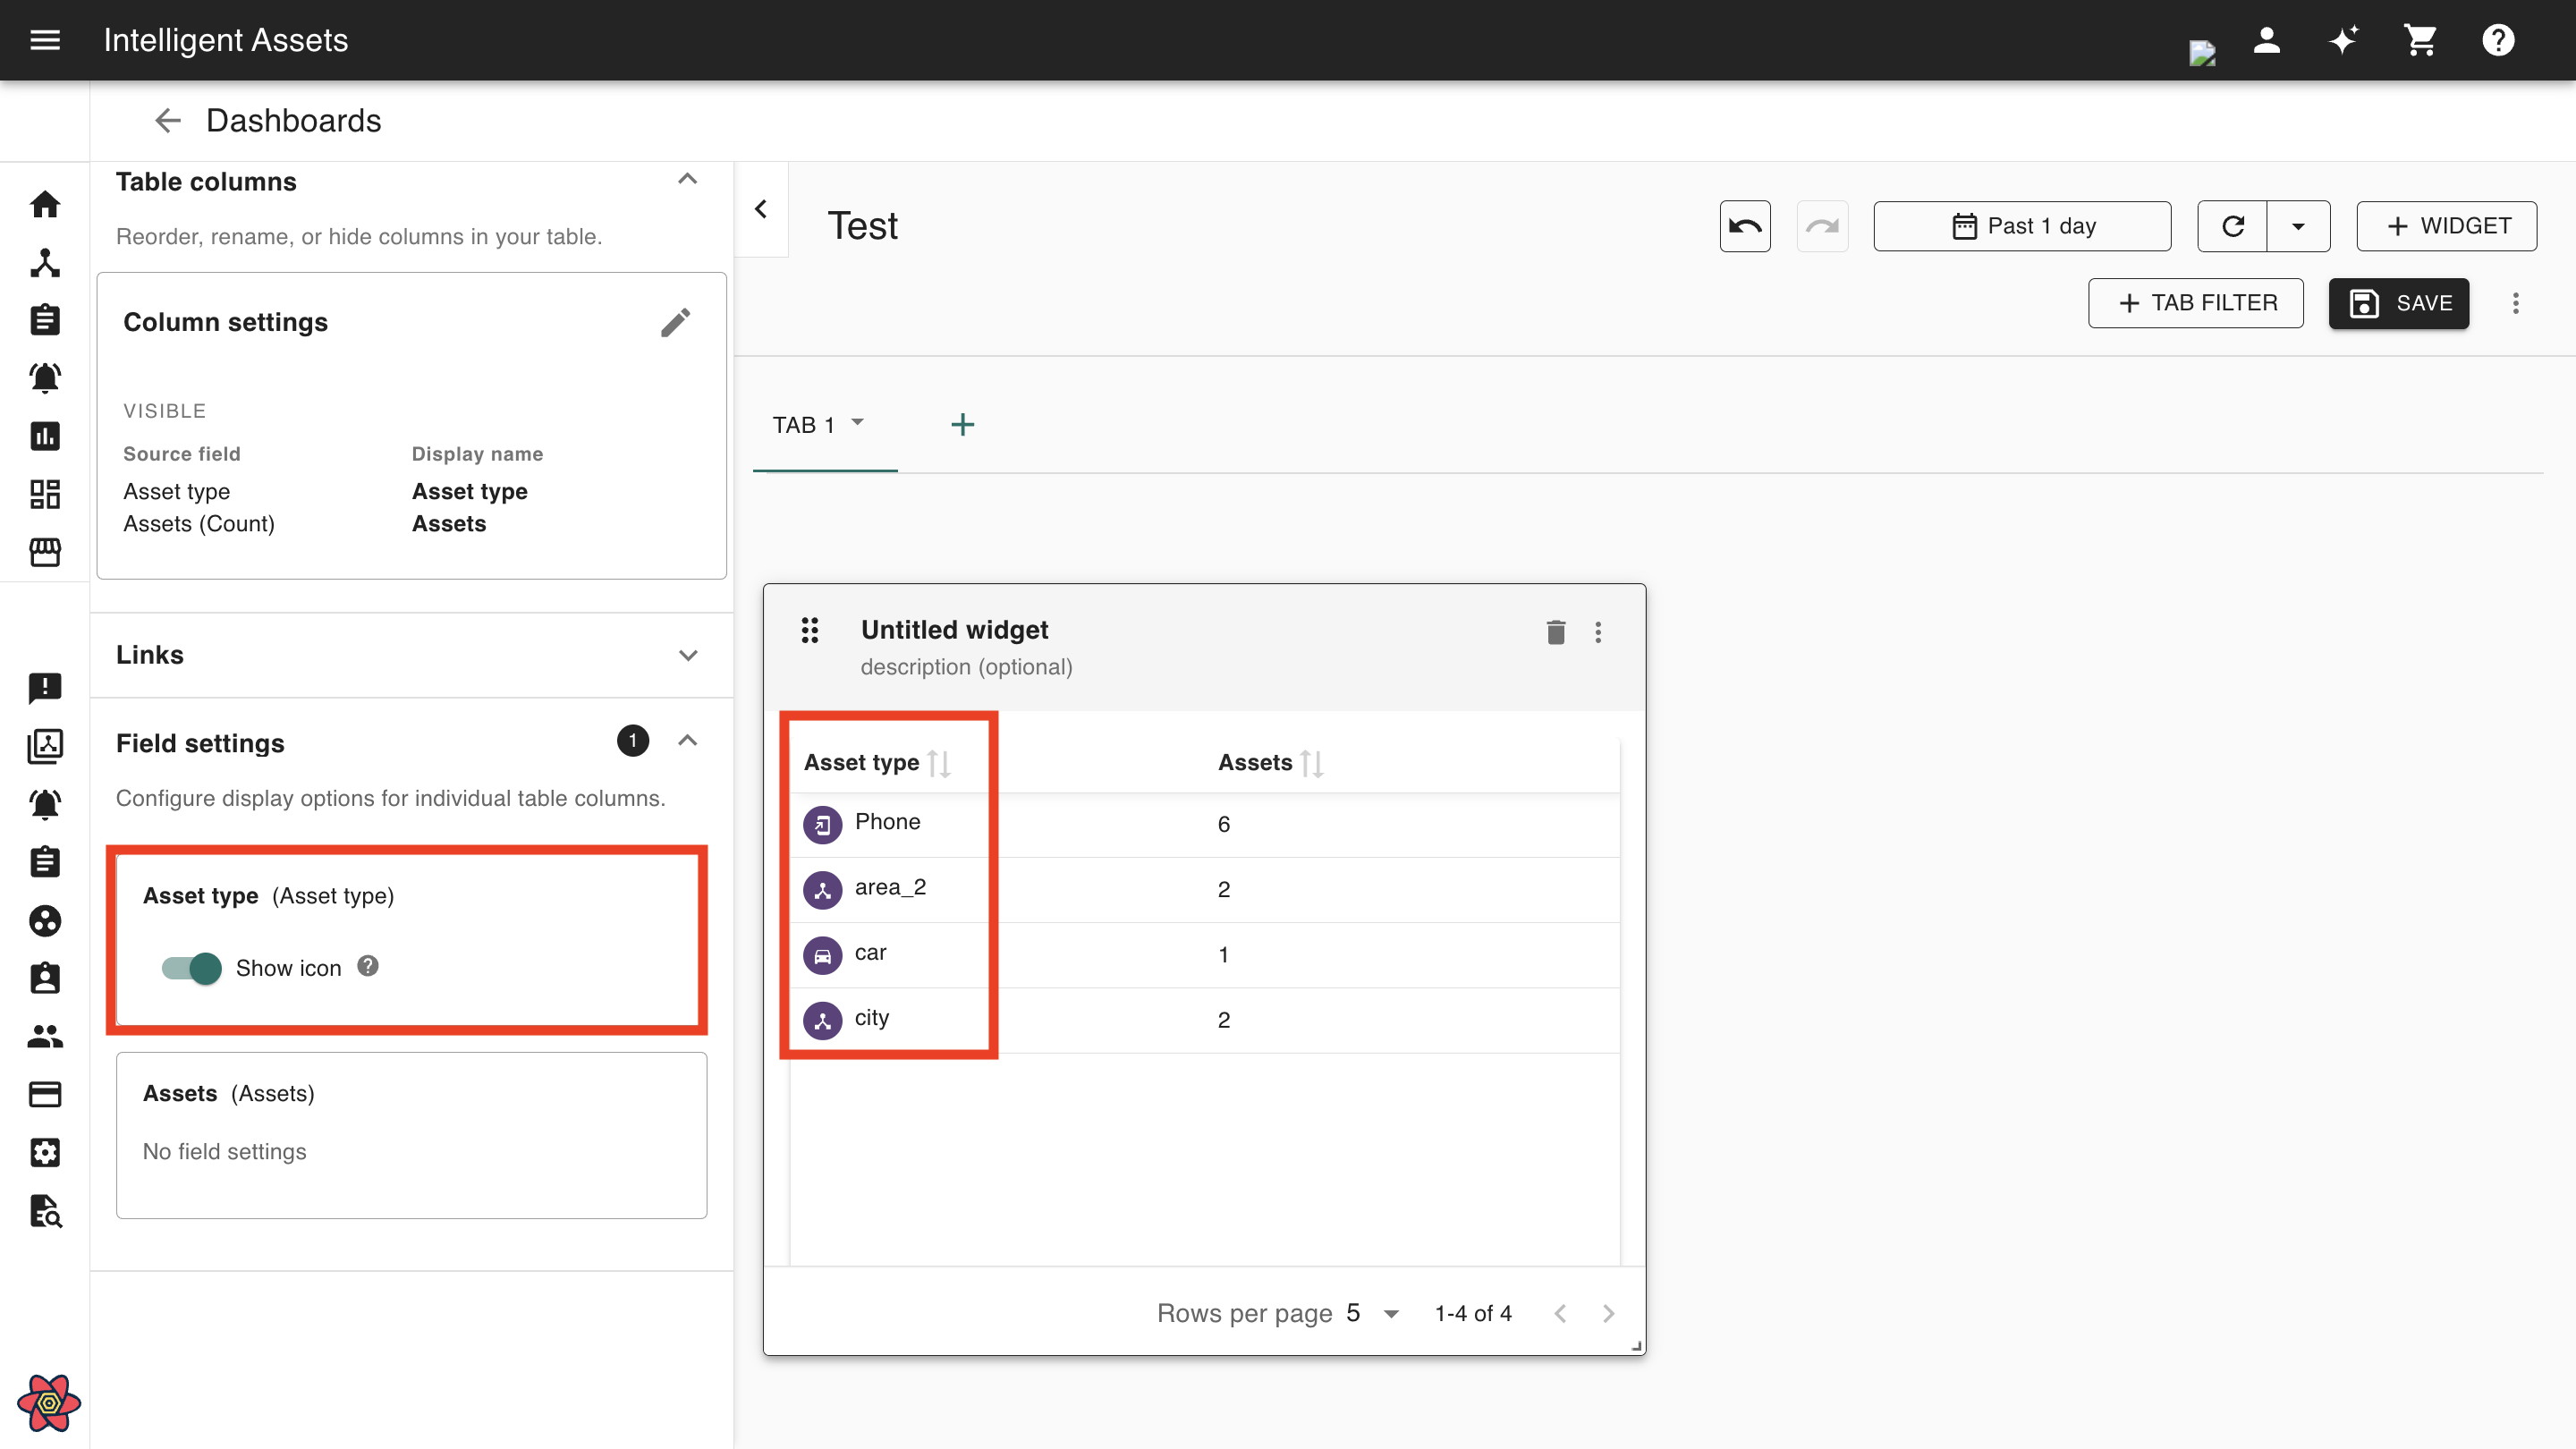2576x1449 pixels.
Task: Click the edit pencil in Column settings
Action: [x=675, y=322]
